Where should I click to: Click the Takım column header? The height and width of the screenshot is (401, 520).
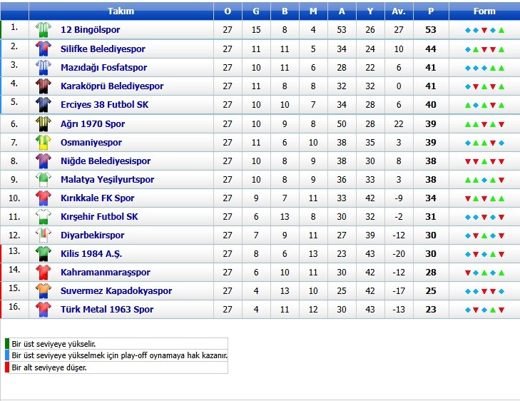121,11
